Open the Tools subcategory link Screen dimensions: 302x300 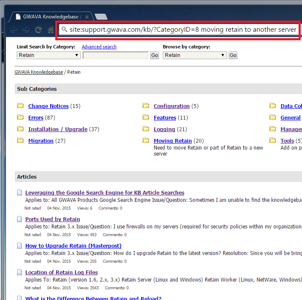tap(287, 141)
